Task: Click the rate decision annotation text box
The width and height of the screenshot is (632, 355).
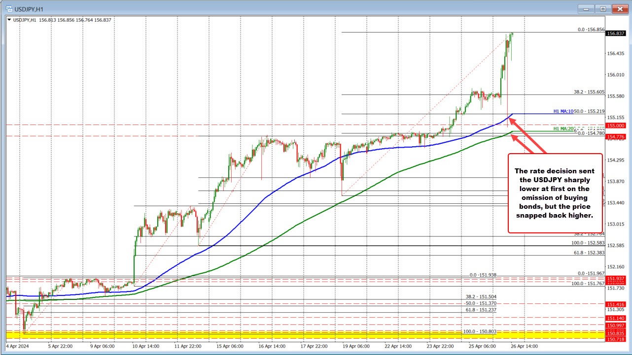Action: 555,192
